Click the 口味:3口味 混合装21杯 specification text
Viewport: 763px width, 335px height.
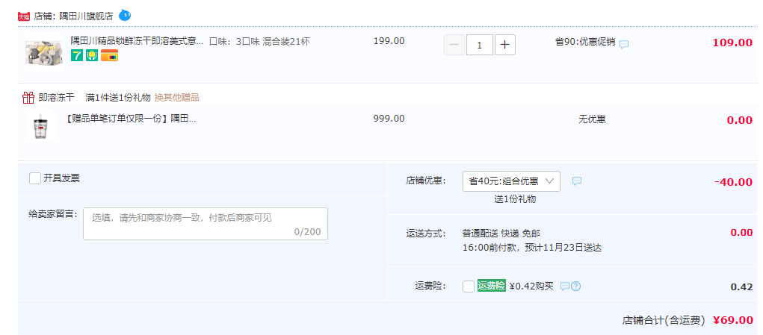(x=259, y=41)
